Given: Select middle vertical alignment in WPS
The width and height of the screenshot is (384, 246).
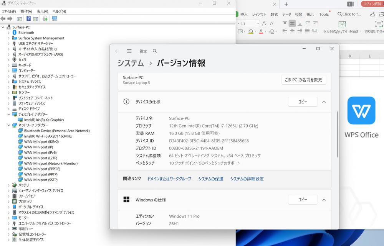Looking at the screenshot, I should [292, 23].
